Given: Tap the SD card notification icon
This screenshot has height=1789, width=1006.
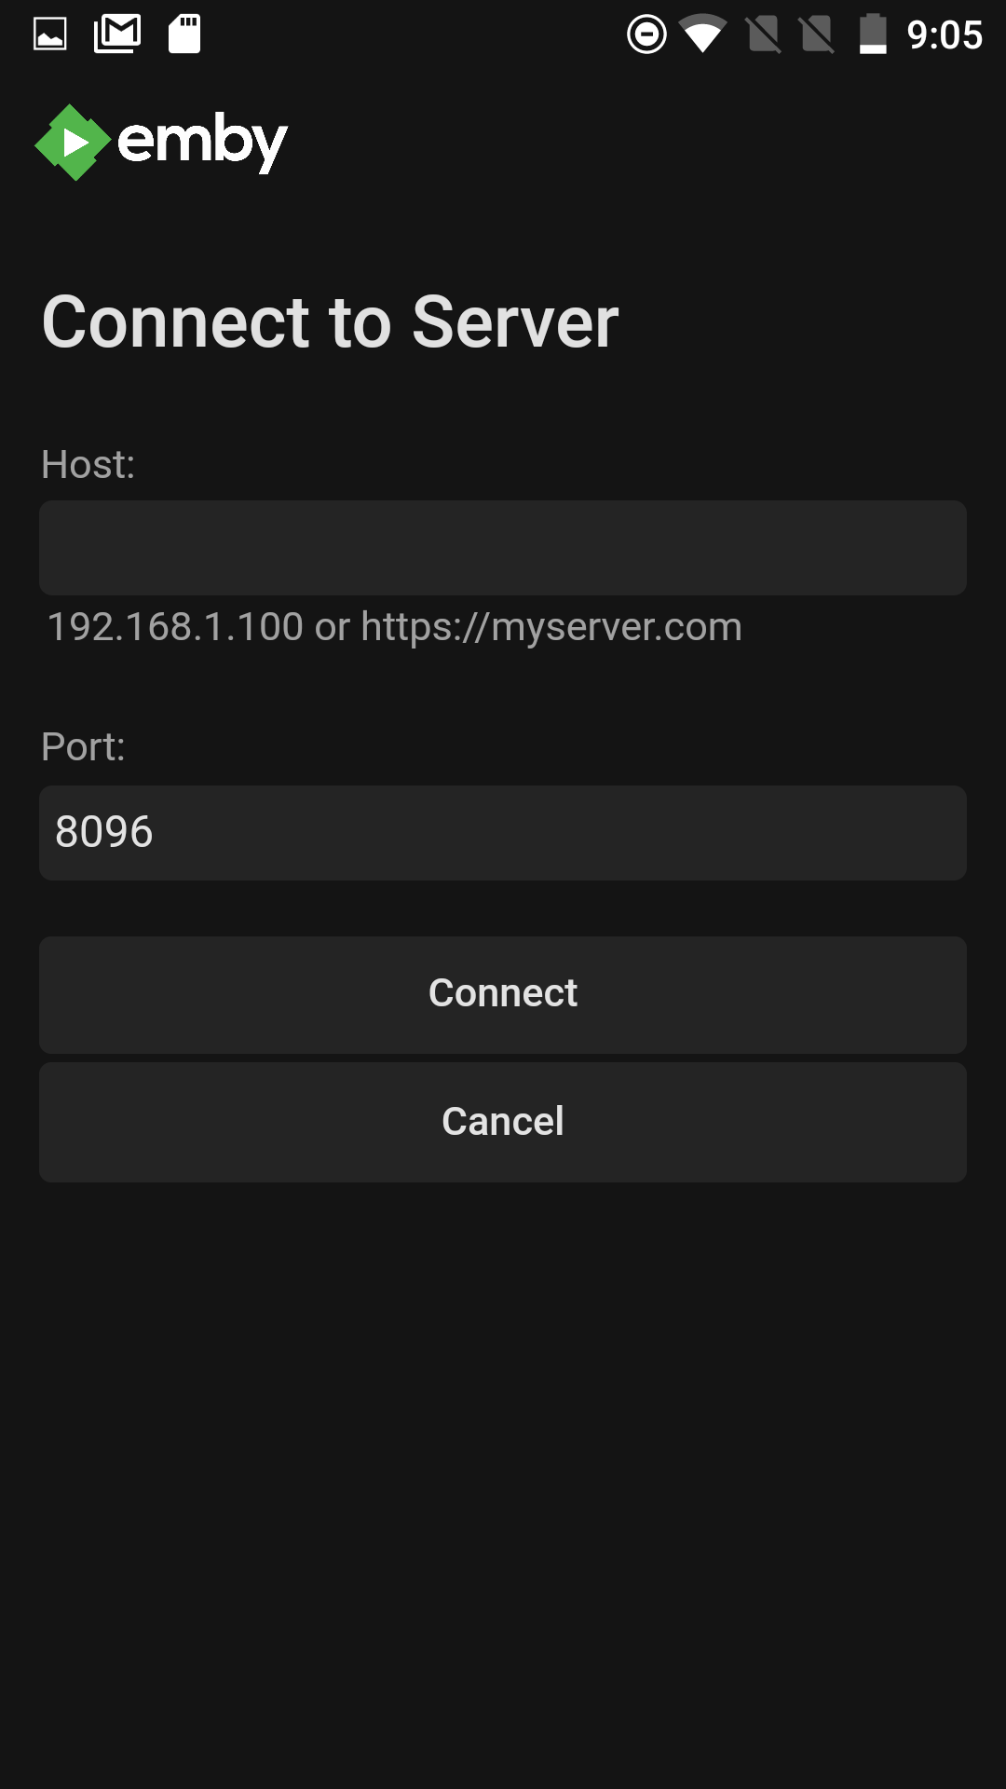Looking at the screenshot, I should click(x=184, y=34).
